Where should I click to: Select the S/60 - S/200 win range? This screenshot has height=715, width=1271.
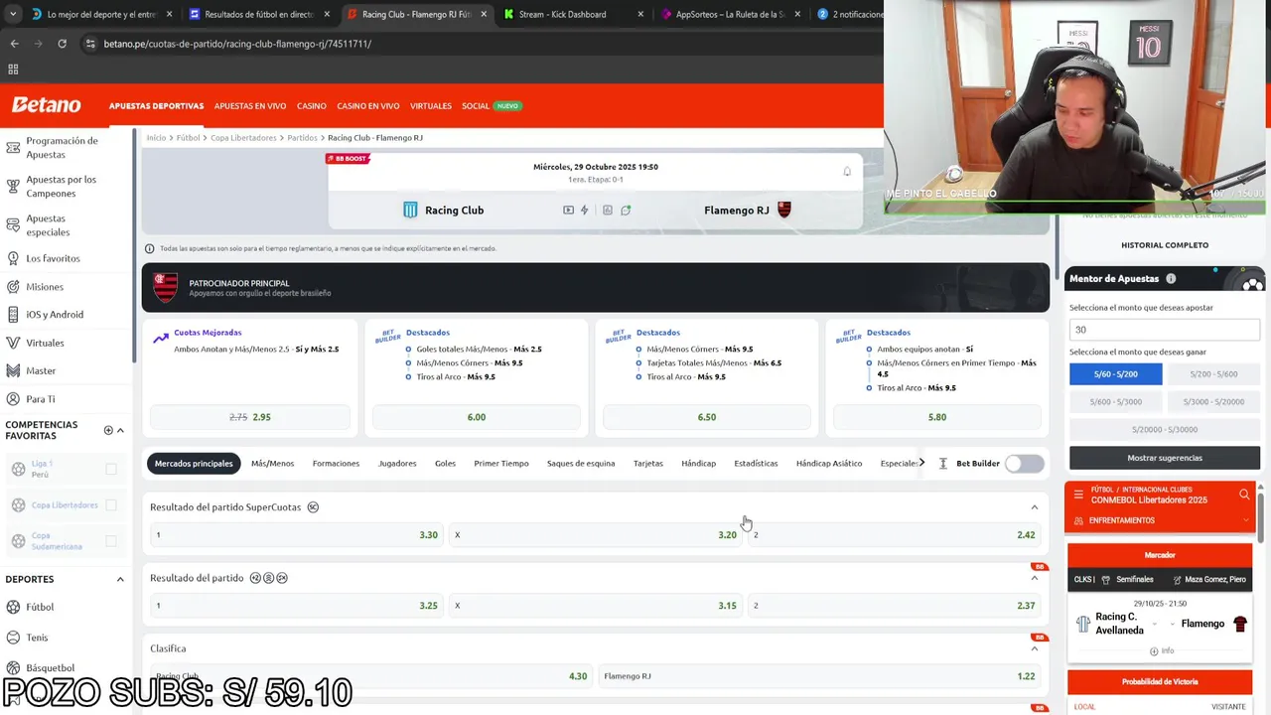pyautogui.click(x=1115, y=374)
